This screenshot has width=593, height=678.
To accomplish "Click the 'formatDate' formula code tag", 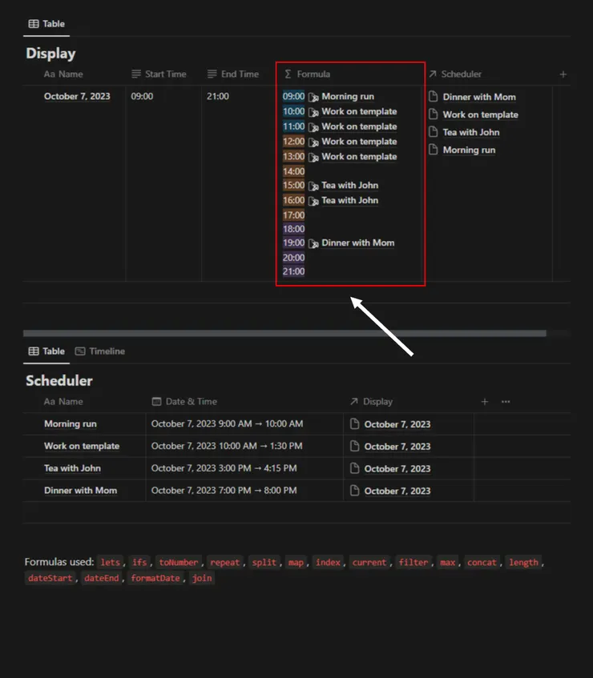I will (155, 578).
